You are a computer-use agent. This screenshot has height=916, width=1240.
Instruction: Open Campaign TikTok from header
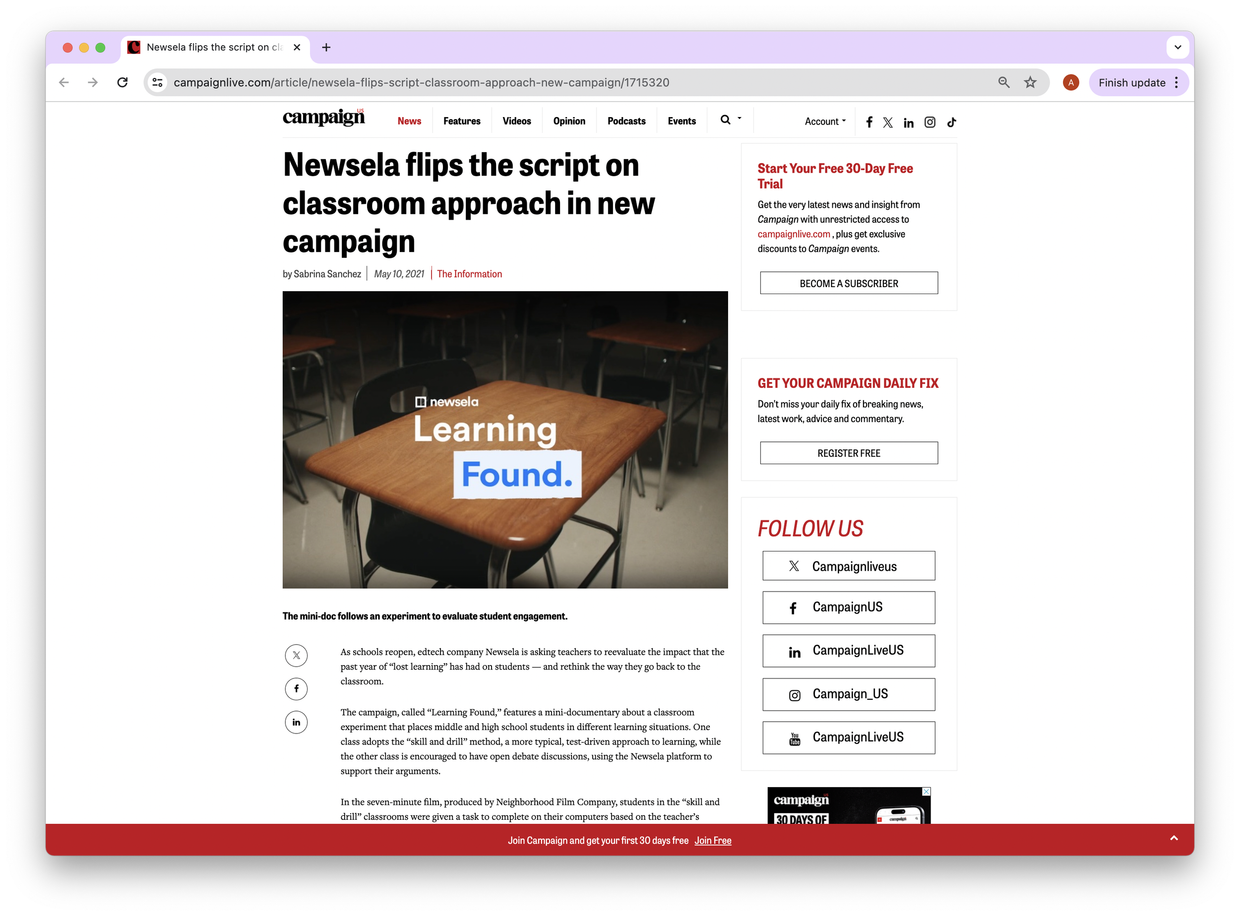pyautogui.click(x=951, y=122)
